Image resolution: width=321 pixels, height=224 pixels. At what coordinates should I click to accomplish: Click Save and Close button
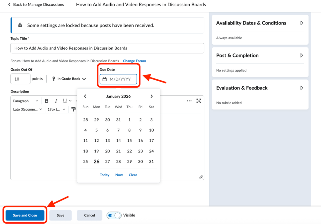point(25,215)
